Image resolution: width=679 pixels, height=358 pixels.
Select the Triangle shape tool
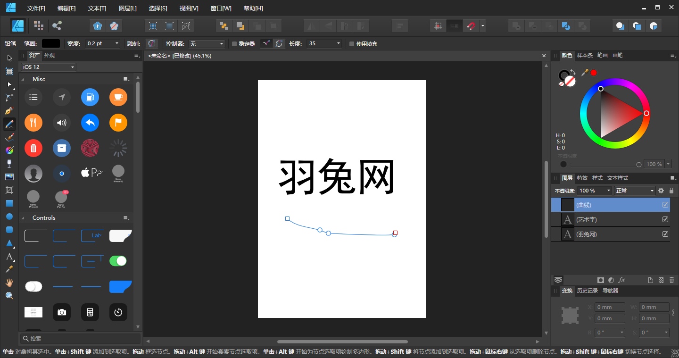click(9, 243)
